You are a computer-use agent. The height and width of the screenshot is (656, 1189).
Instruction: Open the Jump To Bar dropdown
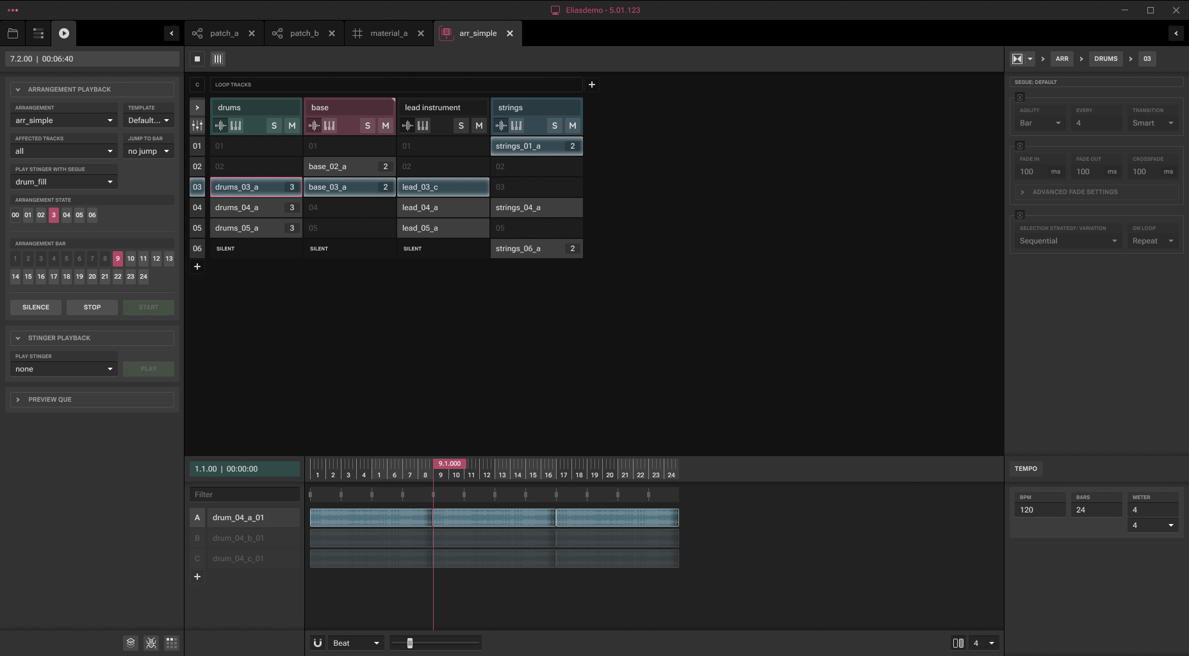pyautogui.click(x=149, y=151)
